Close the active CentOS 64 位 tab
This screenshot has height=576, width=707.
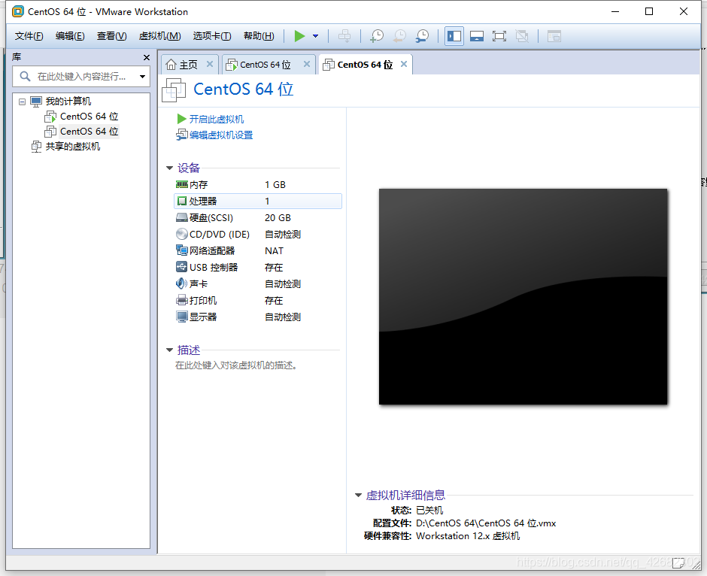[x=404, y=64]
